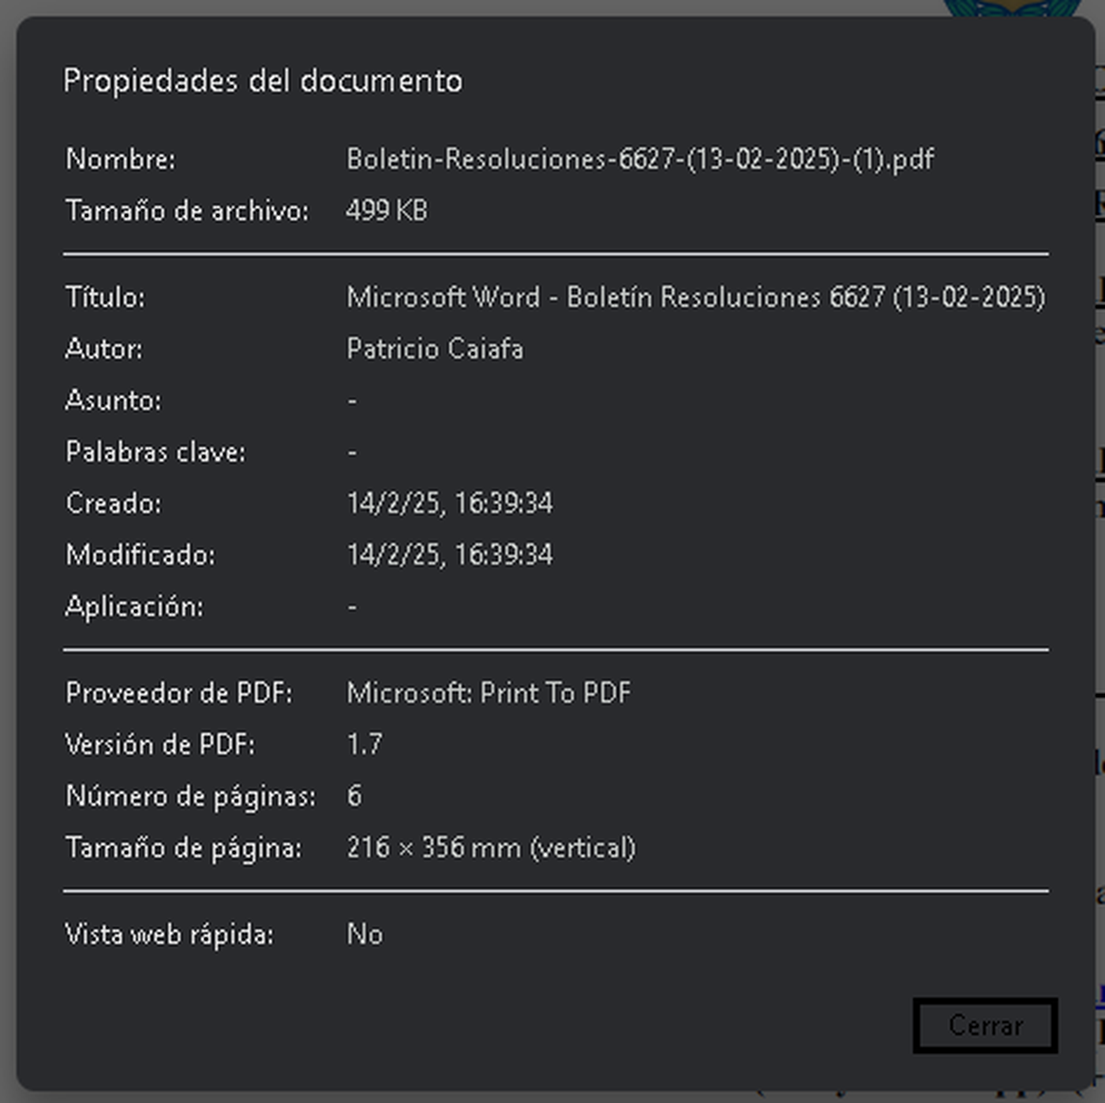
Task: Click the Autor value Patricio Caiafa
Action: [435, 348]
